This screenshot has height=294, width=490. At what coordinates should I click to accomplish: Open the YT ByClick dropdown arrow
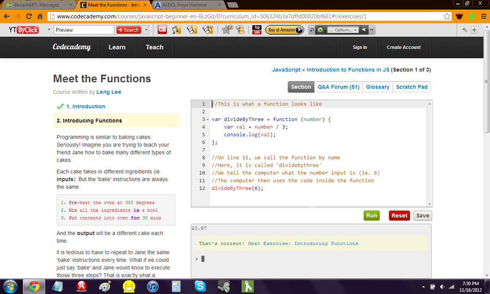pos(49,30)
